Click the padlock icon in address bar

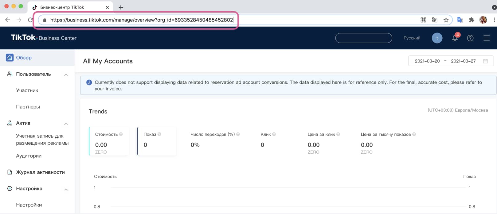tap(45, 20)
